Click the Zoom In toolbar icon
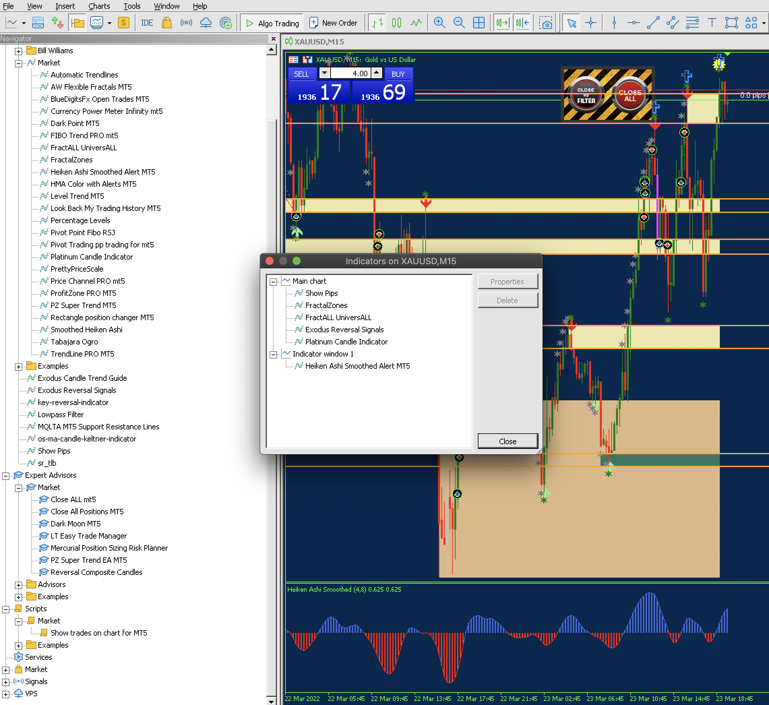Screen dimensions: 769x705 click(439, 23)
